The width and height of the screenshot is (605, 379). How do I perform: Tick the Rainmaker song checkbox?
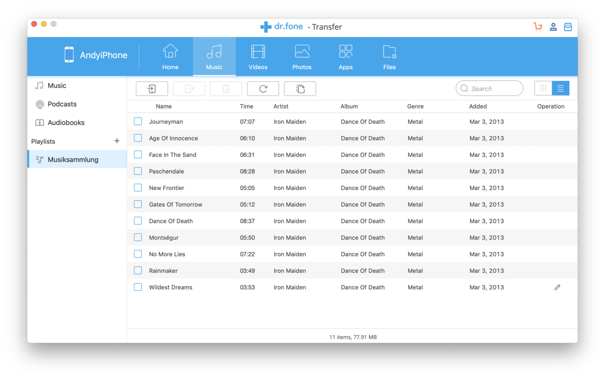click(x=138, y=270)
